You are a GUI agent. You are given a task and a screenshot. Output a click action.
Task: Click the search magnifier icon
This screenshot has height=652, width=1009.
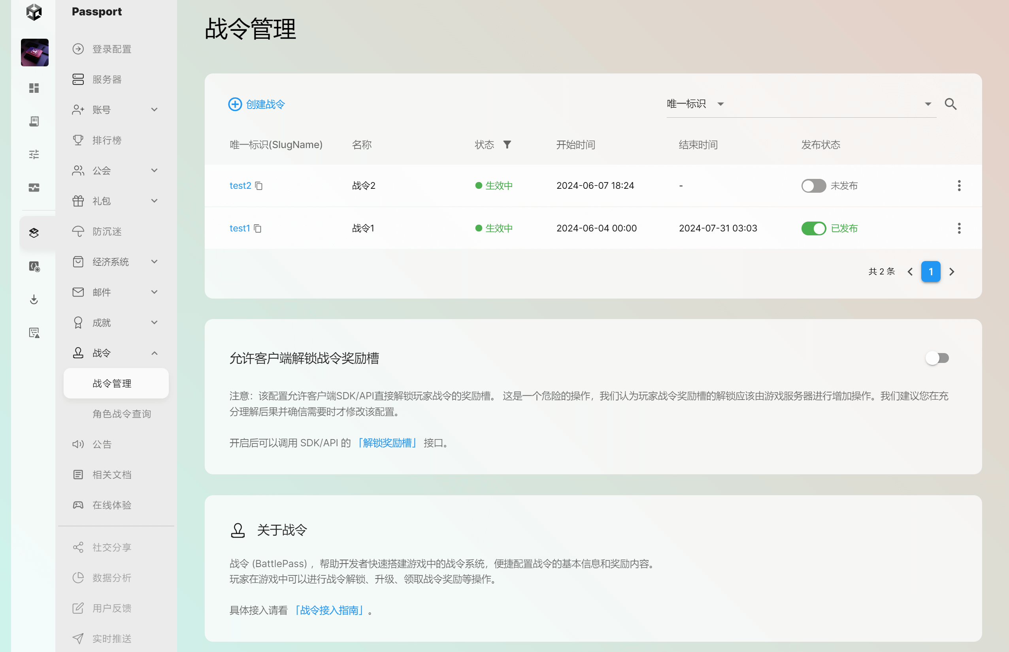click(950, 104)
